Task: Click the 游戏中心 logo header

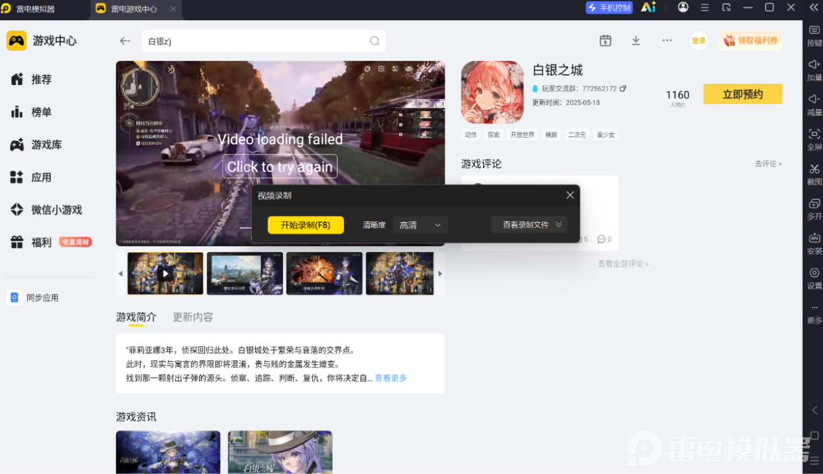Action: pyautogui.click(x=42, y=40)
